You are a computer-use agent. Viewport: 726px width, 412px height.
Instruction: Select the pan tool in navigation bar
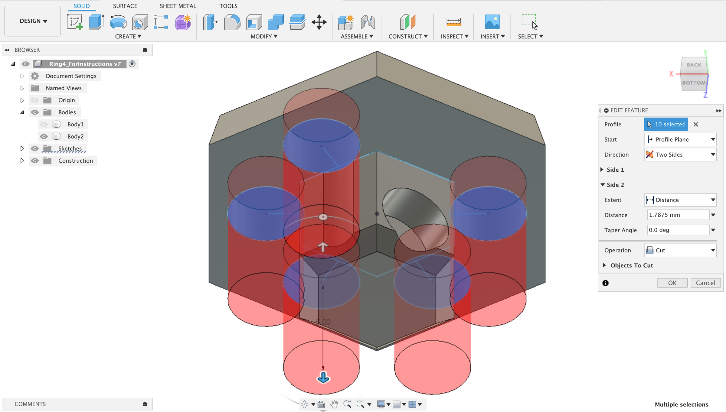(x=334, y=404)
